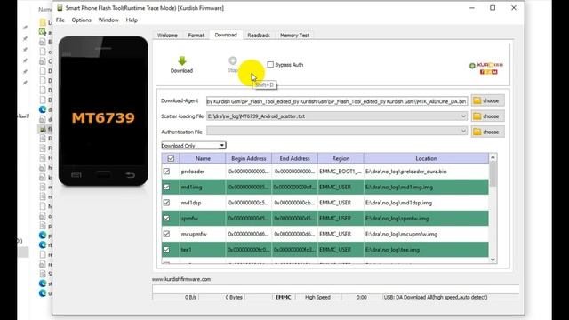Viewport: 569px width, 320px height.
Task: Click the Location column header
Action: pyautogui.click(x=427, y=158)
